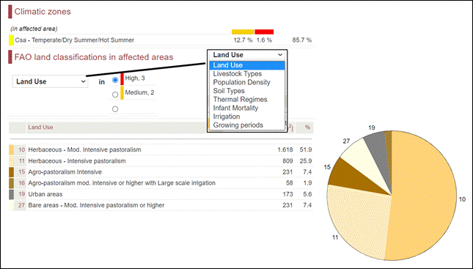Choose Irrigation from the dropdown

[x=227, y=117]
